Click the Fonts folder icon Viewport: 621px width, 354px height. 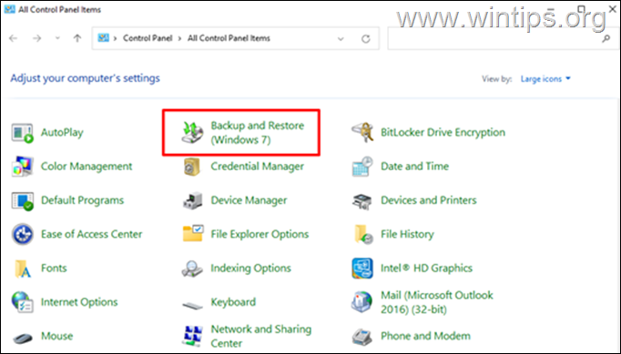pos(22,268)
